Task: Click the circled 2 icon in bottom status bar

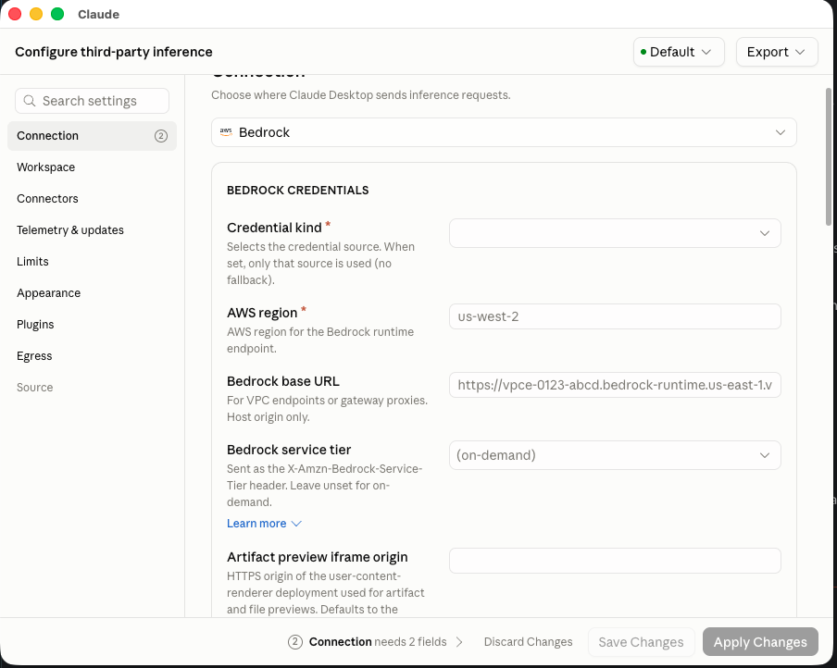Action: (295, 642)
